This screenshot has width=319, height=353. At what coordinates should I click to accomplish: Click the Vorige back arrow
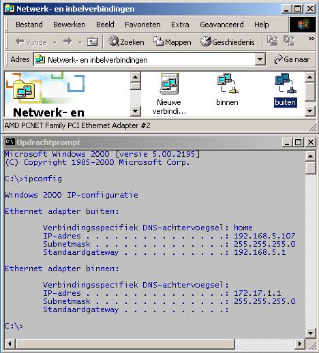[x=31, y=42]
